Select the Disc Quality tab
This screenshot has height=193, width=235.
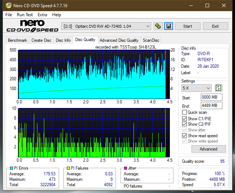coord(85,40)
